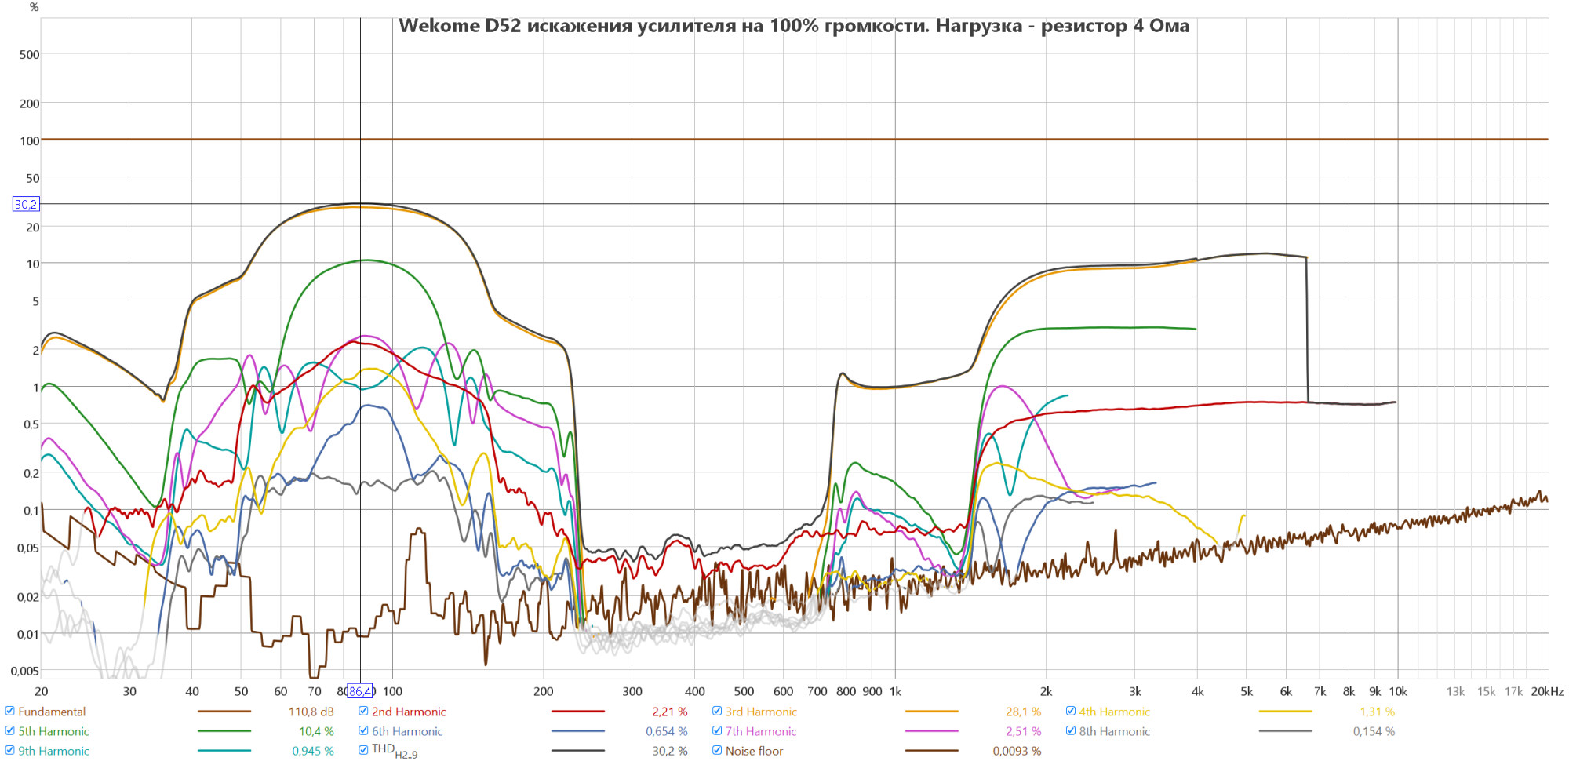Click the 8th Harmonic gray line swatch
Image resolution: width=1569 pixels, height=761 pixels.
(1285, 731)
